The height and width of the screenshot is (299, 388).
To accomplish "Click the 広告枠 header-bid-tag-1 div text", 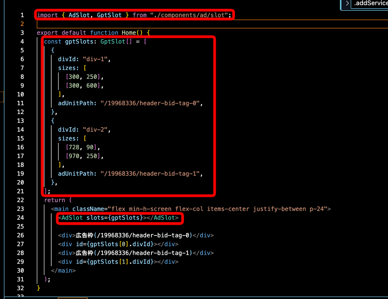I will coord(134,253).
